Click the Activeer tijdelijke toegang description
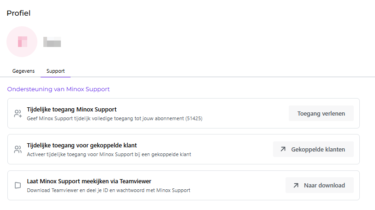Screen dimensions: 375x210 click(x=109, y=154)
